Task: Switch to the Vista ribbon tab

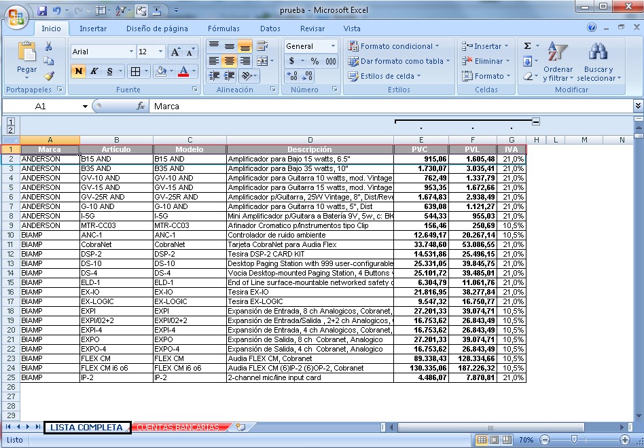Action: [352, 29]
